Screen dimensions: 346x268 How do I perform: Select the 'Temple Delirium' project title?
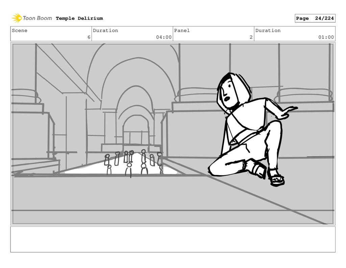click(x=79, y=18)
